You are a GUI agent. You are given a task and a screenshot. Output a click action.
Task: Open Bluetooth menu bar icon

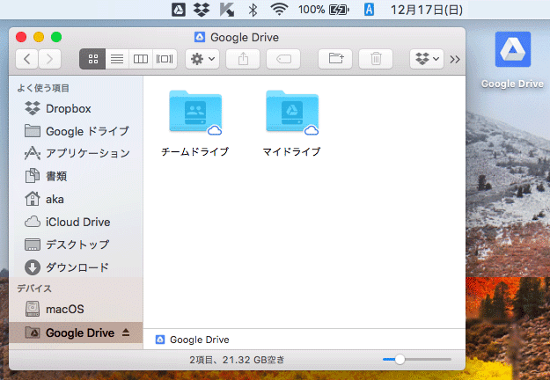pyautogui.click(x=253, y=10)
